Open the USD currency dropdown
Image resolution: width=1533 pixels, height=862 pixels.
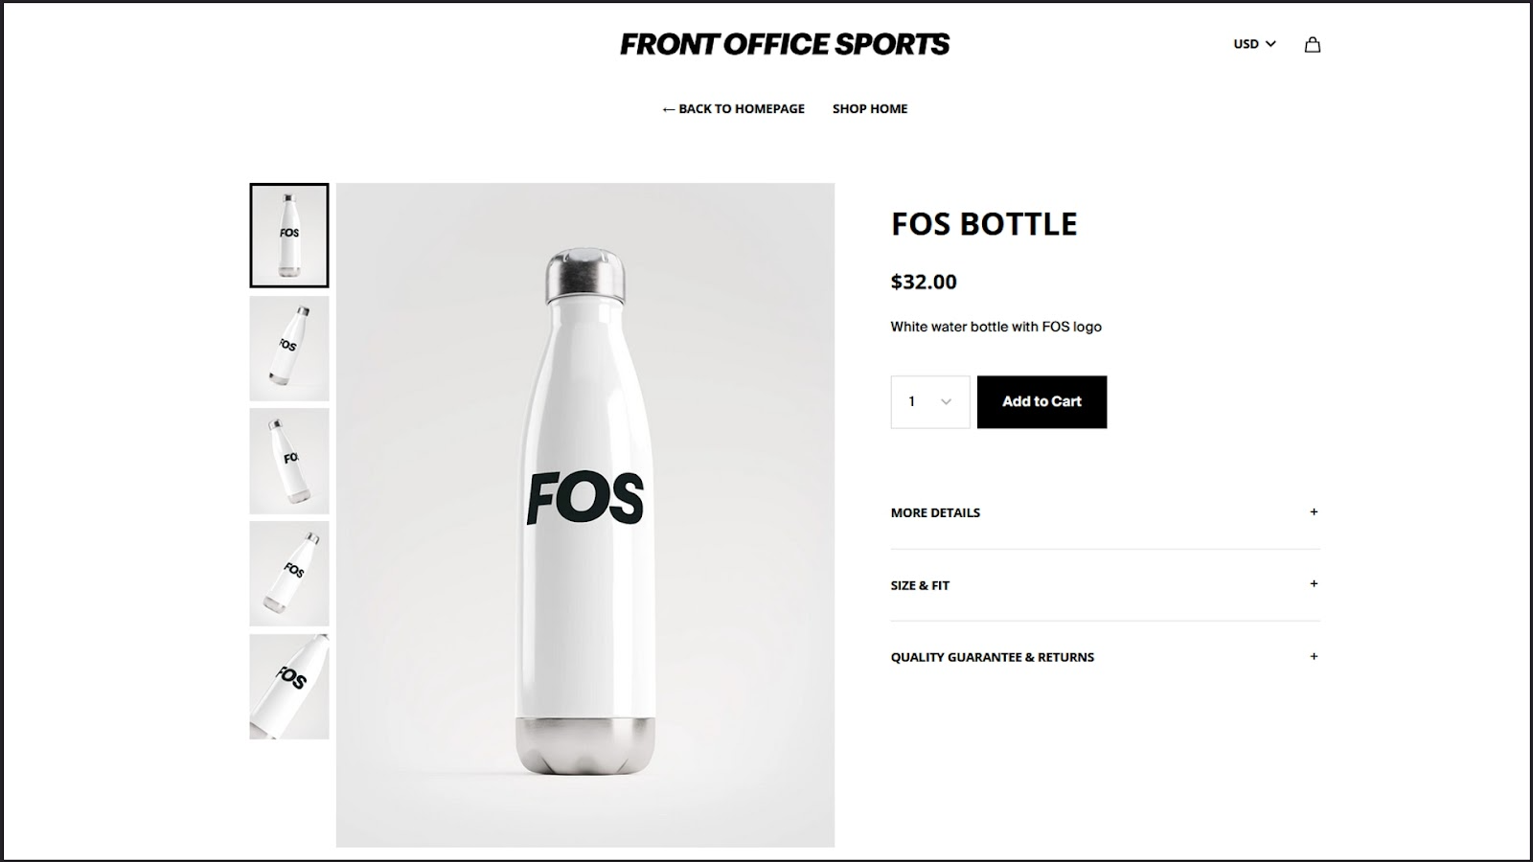click(x=1254, y=44)
